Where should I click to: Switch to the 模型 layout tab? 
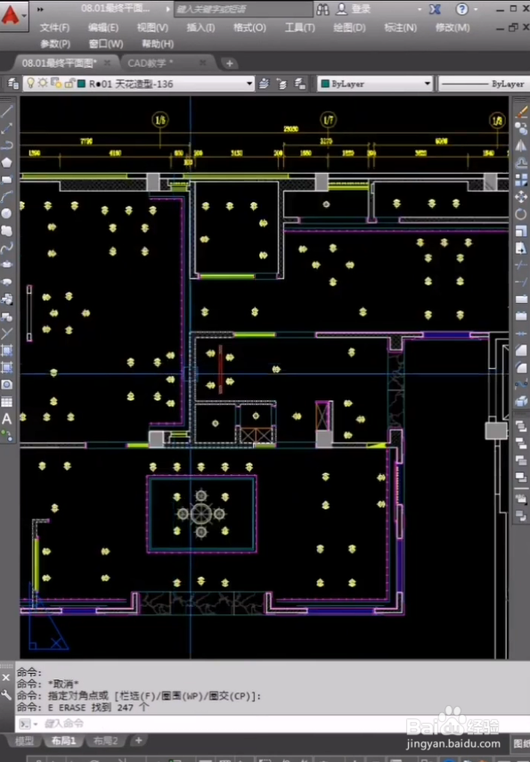click(x=24, y=742)
